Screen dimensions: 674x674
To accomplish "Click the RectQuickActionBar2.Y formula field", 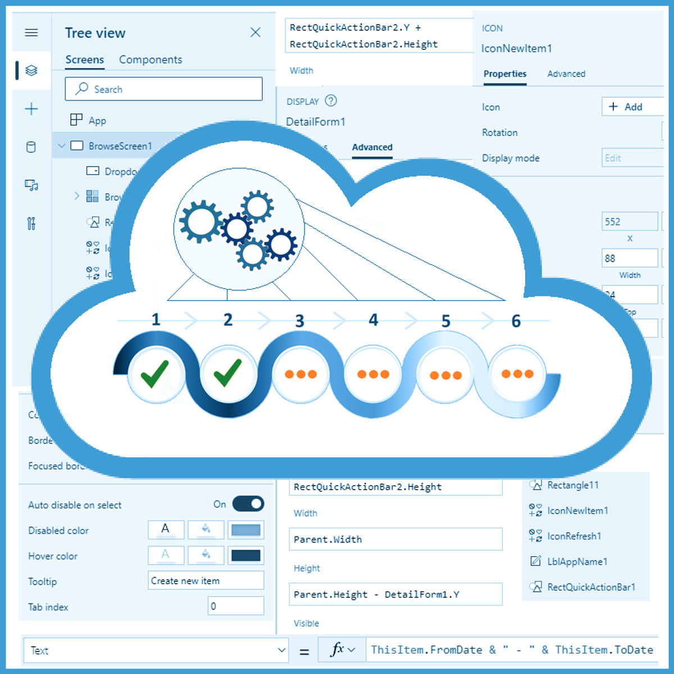I will pyautogui.click(x=380, y=35).
